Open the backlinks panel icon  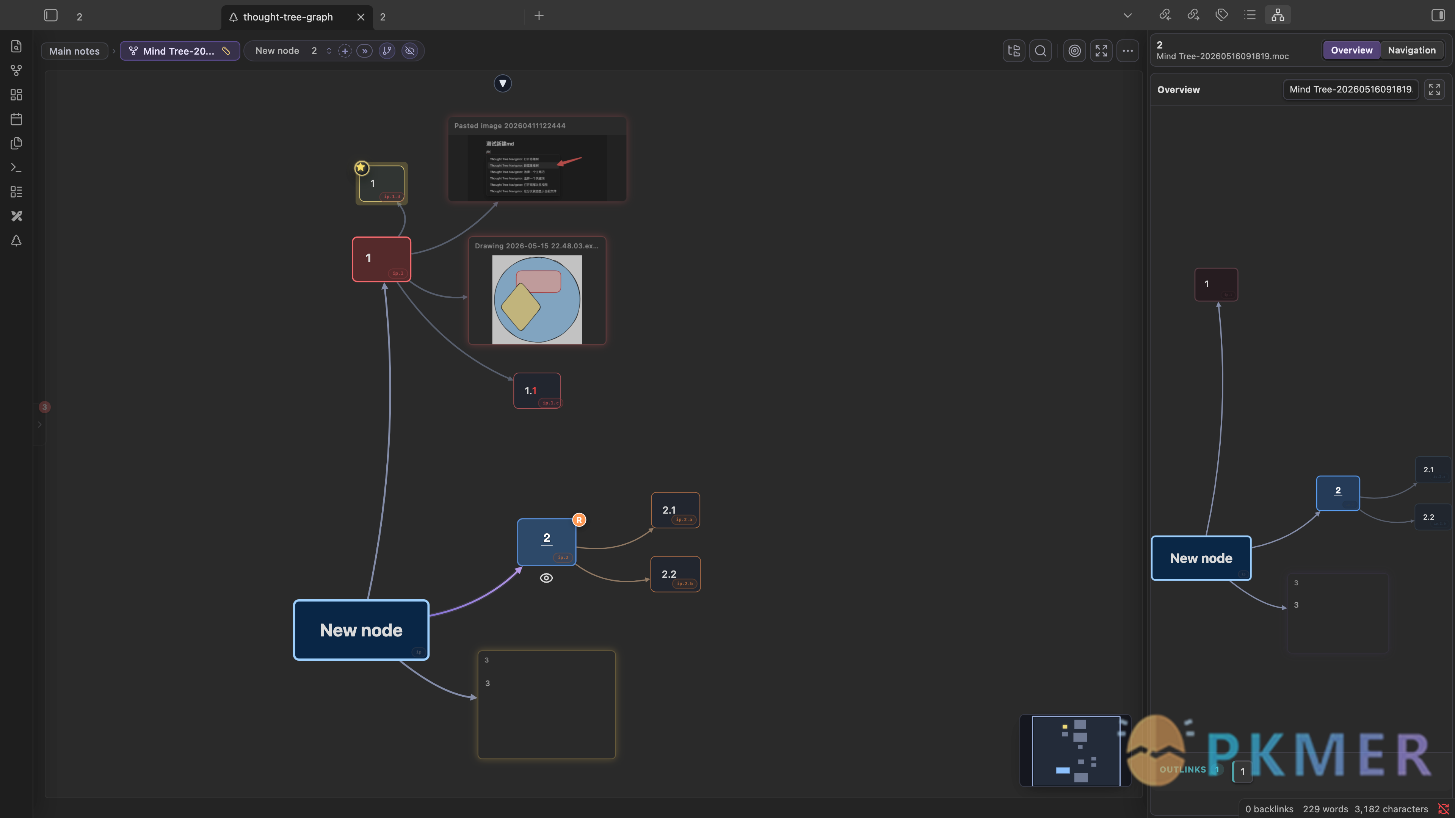point(1165,15)
